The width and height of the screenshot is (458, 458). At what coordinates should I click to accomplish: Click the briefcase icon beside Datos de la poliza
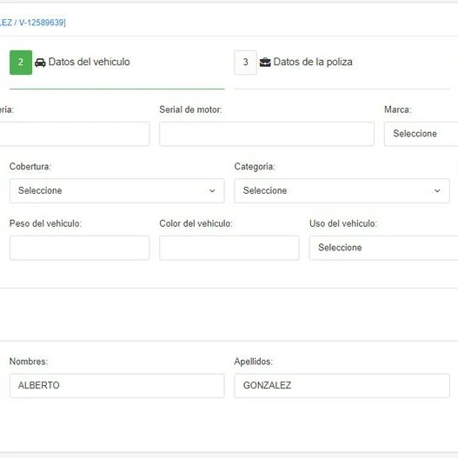(x=265, y=63)
